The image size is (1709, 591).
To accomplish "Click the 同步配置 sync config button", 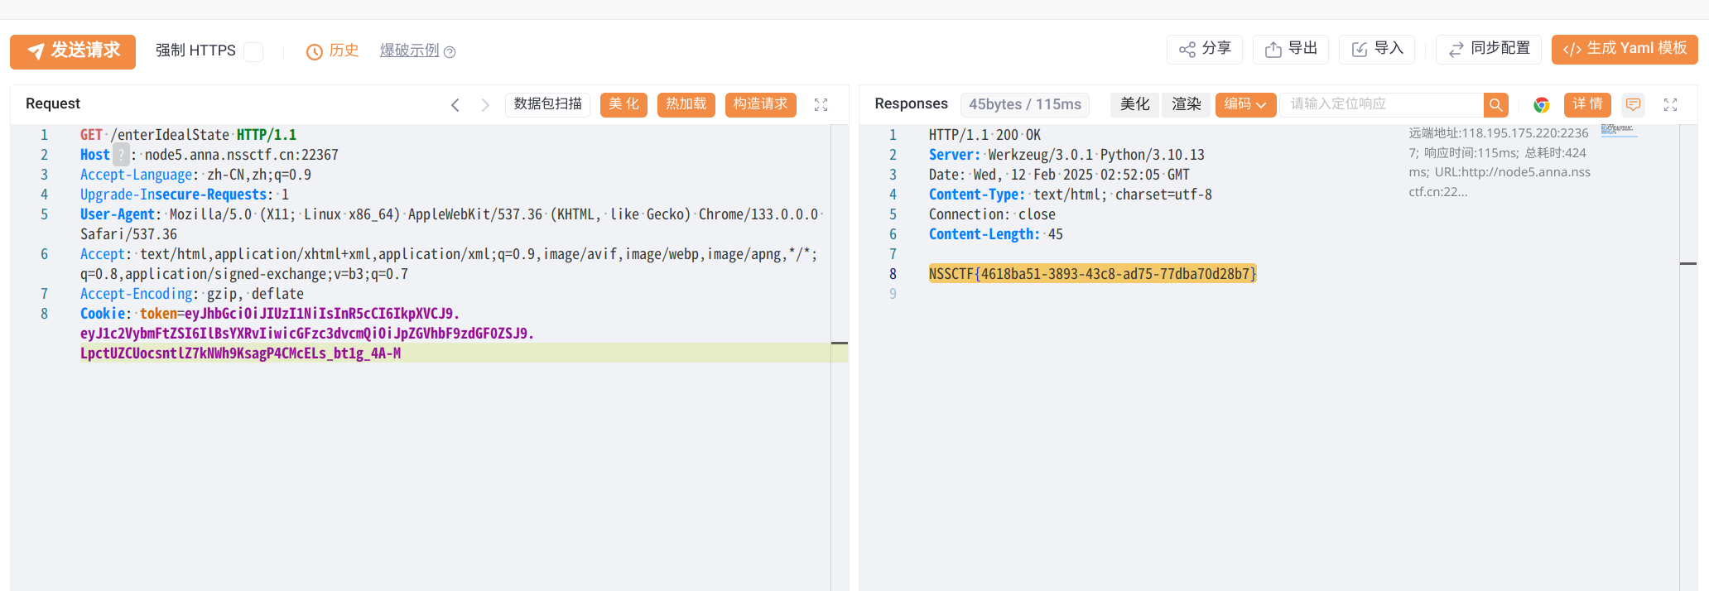I will (1489, 50).
